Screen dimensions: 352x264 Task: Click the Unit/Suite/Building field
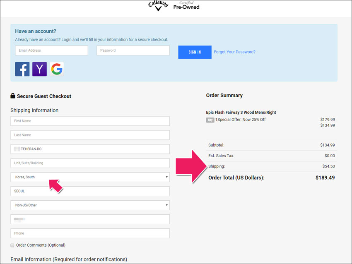(90, 163)
